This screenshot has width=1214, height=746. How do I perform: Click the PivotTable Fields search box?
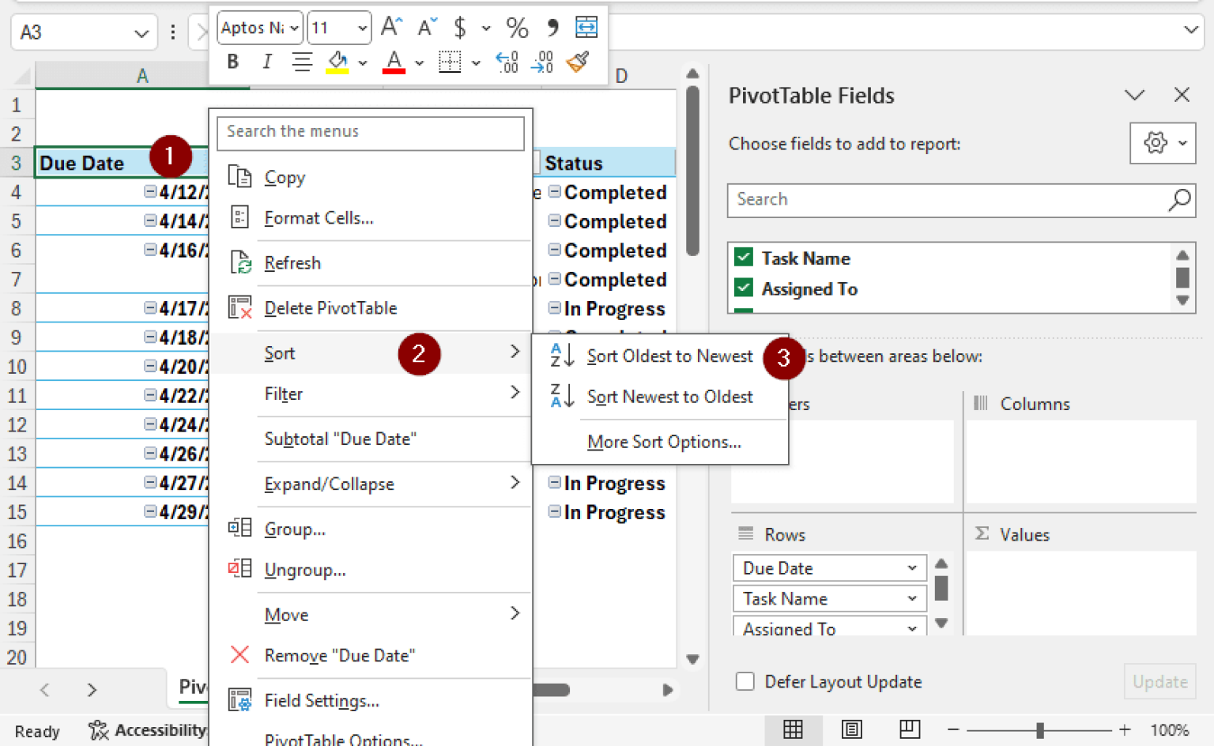948,200
